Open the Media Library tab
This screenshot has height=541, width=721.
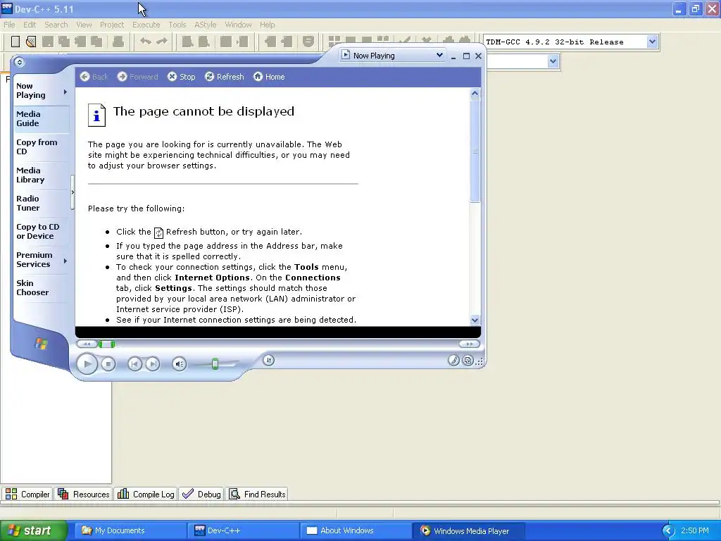(x=42, y=175)
